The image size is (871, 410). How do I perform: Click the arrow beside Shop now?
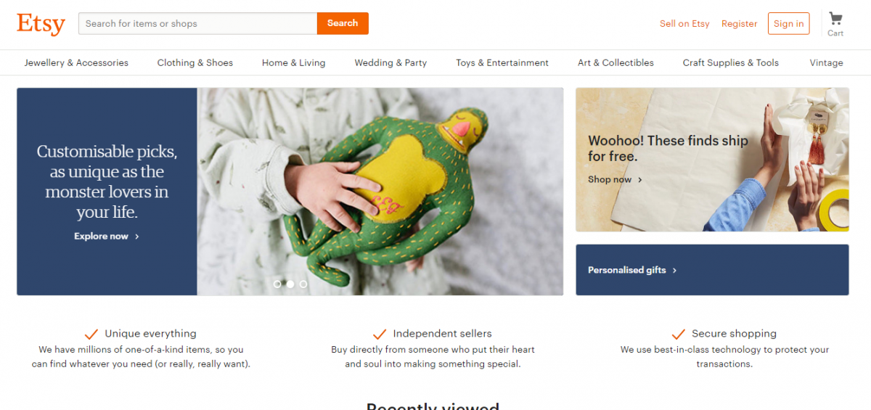[640, 180]
